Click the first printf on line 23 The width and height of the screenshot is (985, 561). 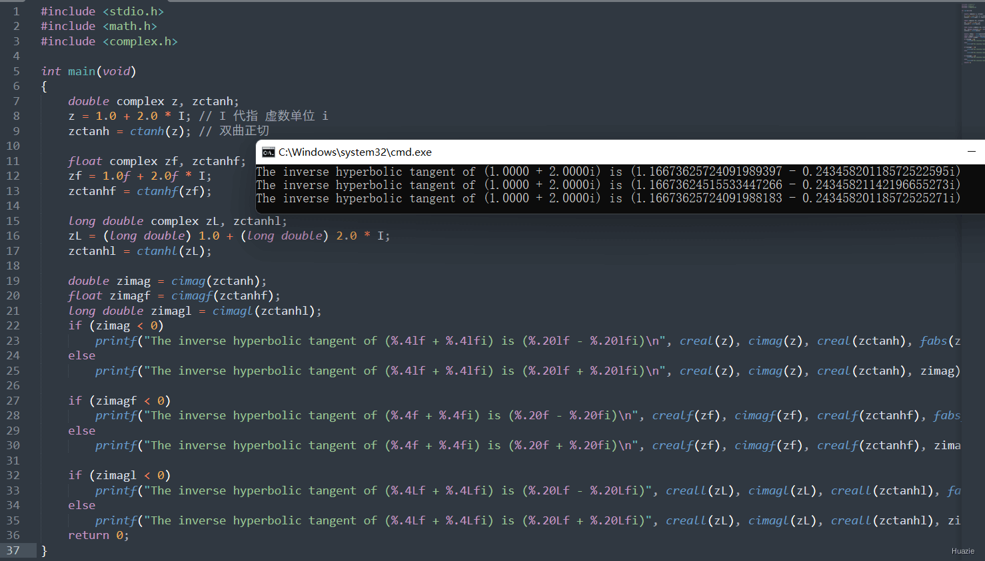pos(116,341)
